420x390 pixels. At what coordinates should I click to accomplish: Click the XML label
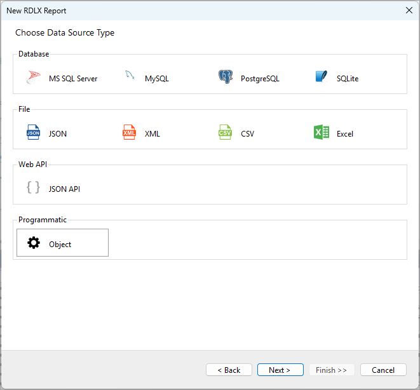coord(152,134)
